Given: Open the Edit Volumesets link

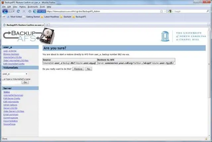Looking at the screenshot, I should (x=11, y=102).
